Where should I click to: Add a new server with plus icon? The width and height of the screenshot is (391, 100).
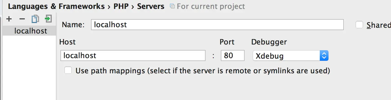pyautogui.click(x=9, y=19)
